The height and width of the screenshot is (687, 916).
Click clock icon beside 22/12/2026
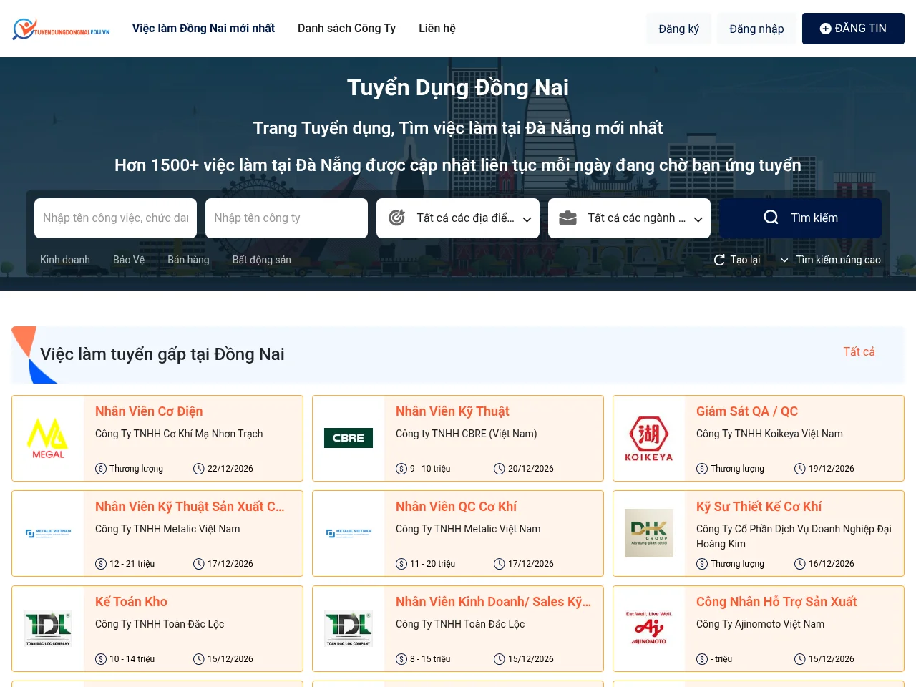tap(199, 469)
